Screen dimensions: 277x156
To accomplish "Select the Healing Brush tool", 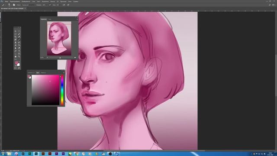I will [16, 39].
